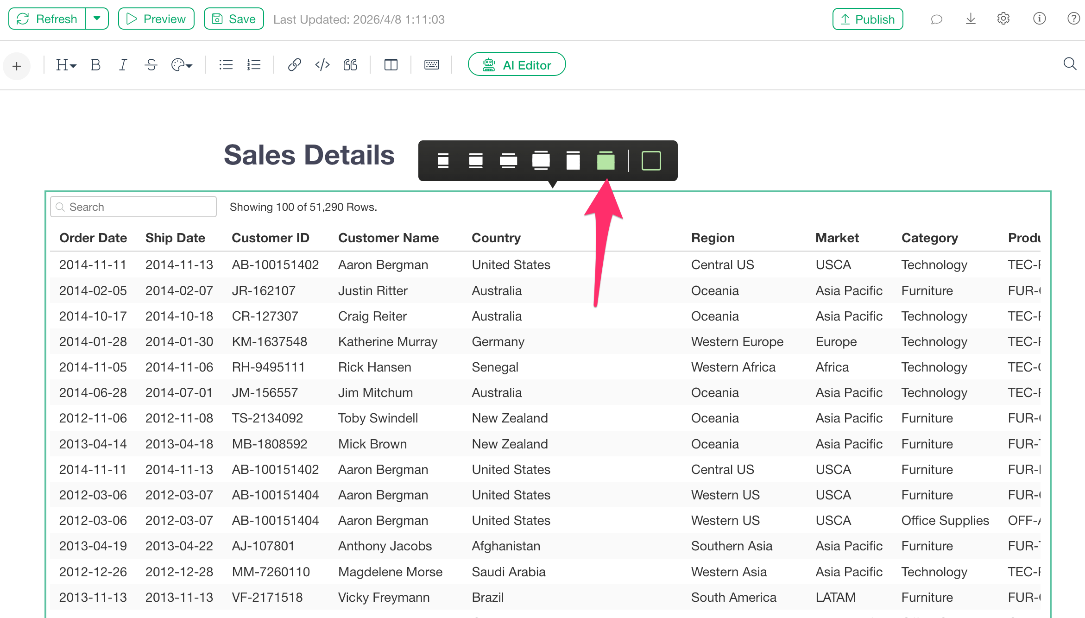Image resolution: width=1085 pixels, height=618 pixels.
Task: Expand the Refresh dropdown arrow
Action: coord(97,19)
